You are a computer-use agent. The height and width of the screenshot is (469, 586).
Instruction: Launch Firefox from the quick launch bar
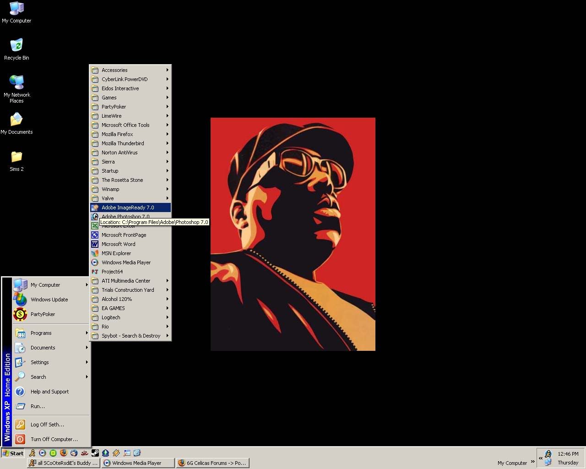point(64,453)
